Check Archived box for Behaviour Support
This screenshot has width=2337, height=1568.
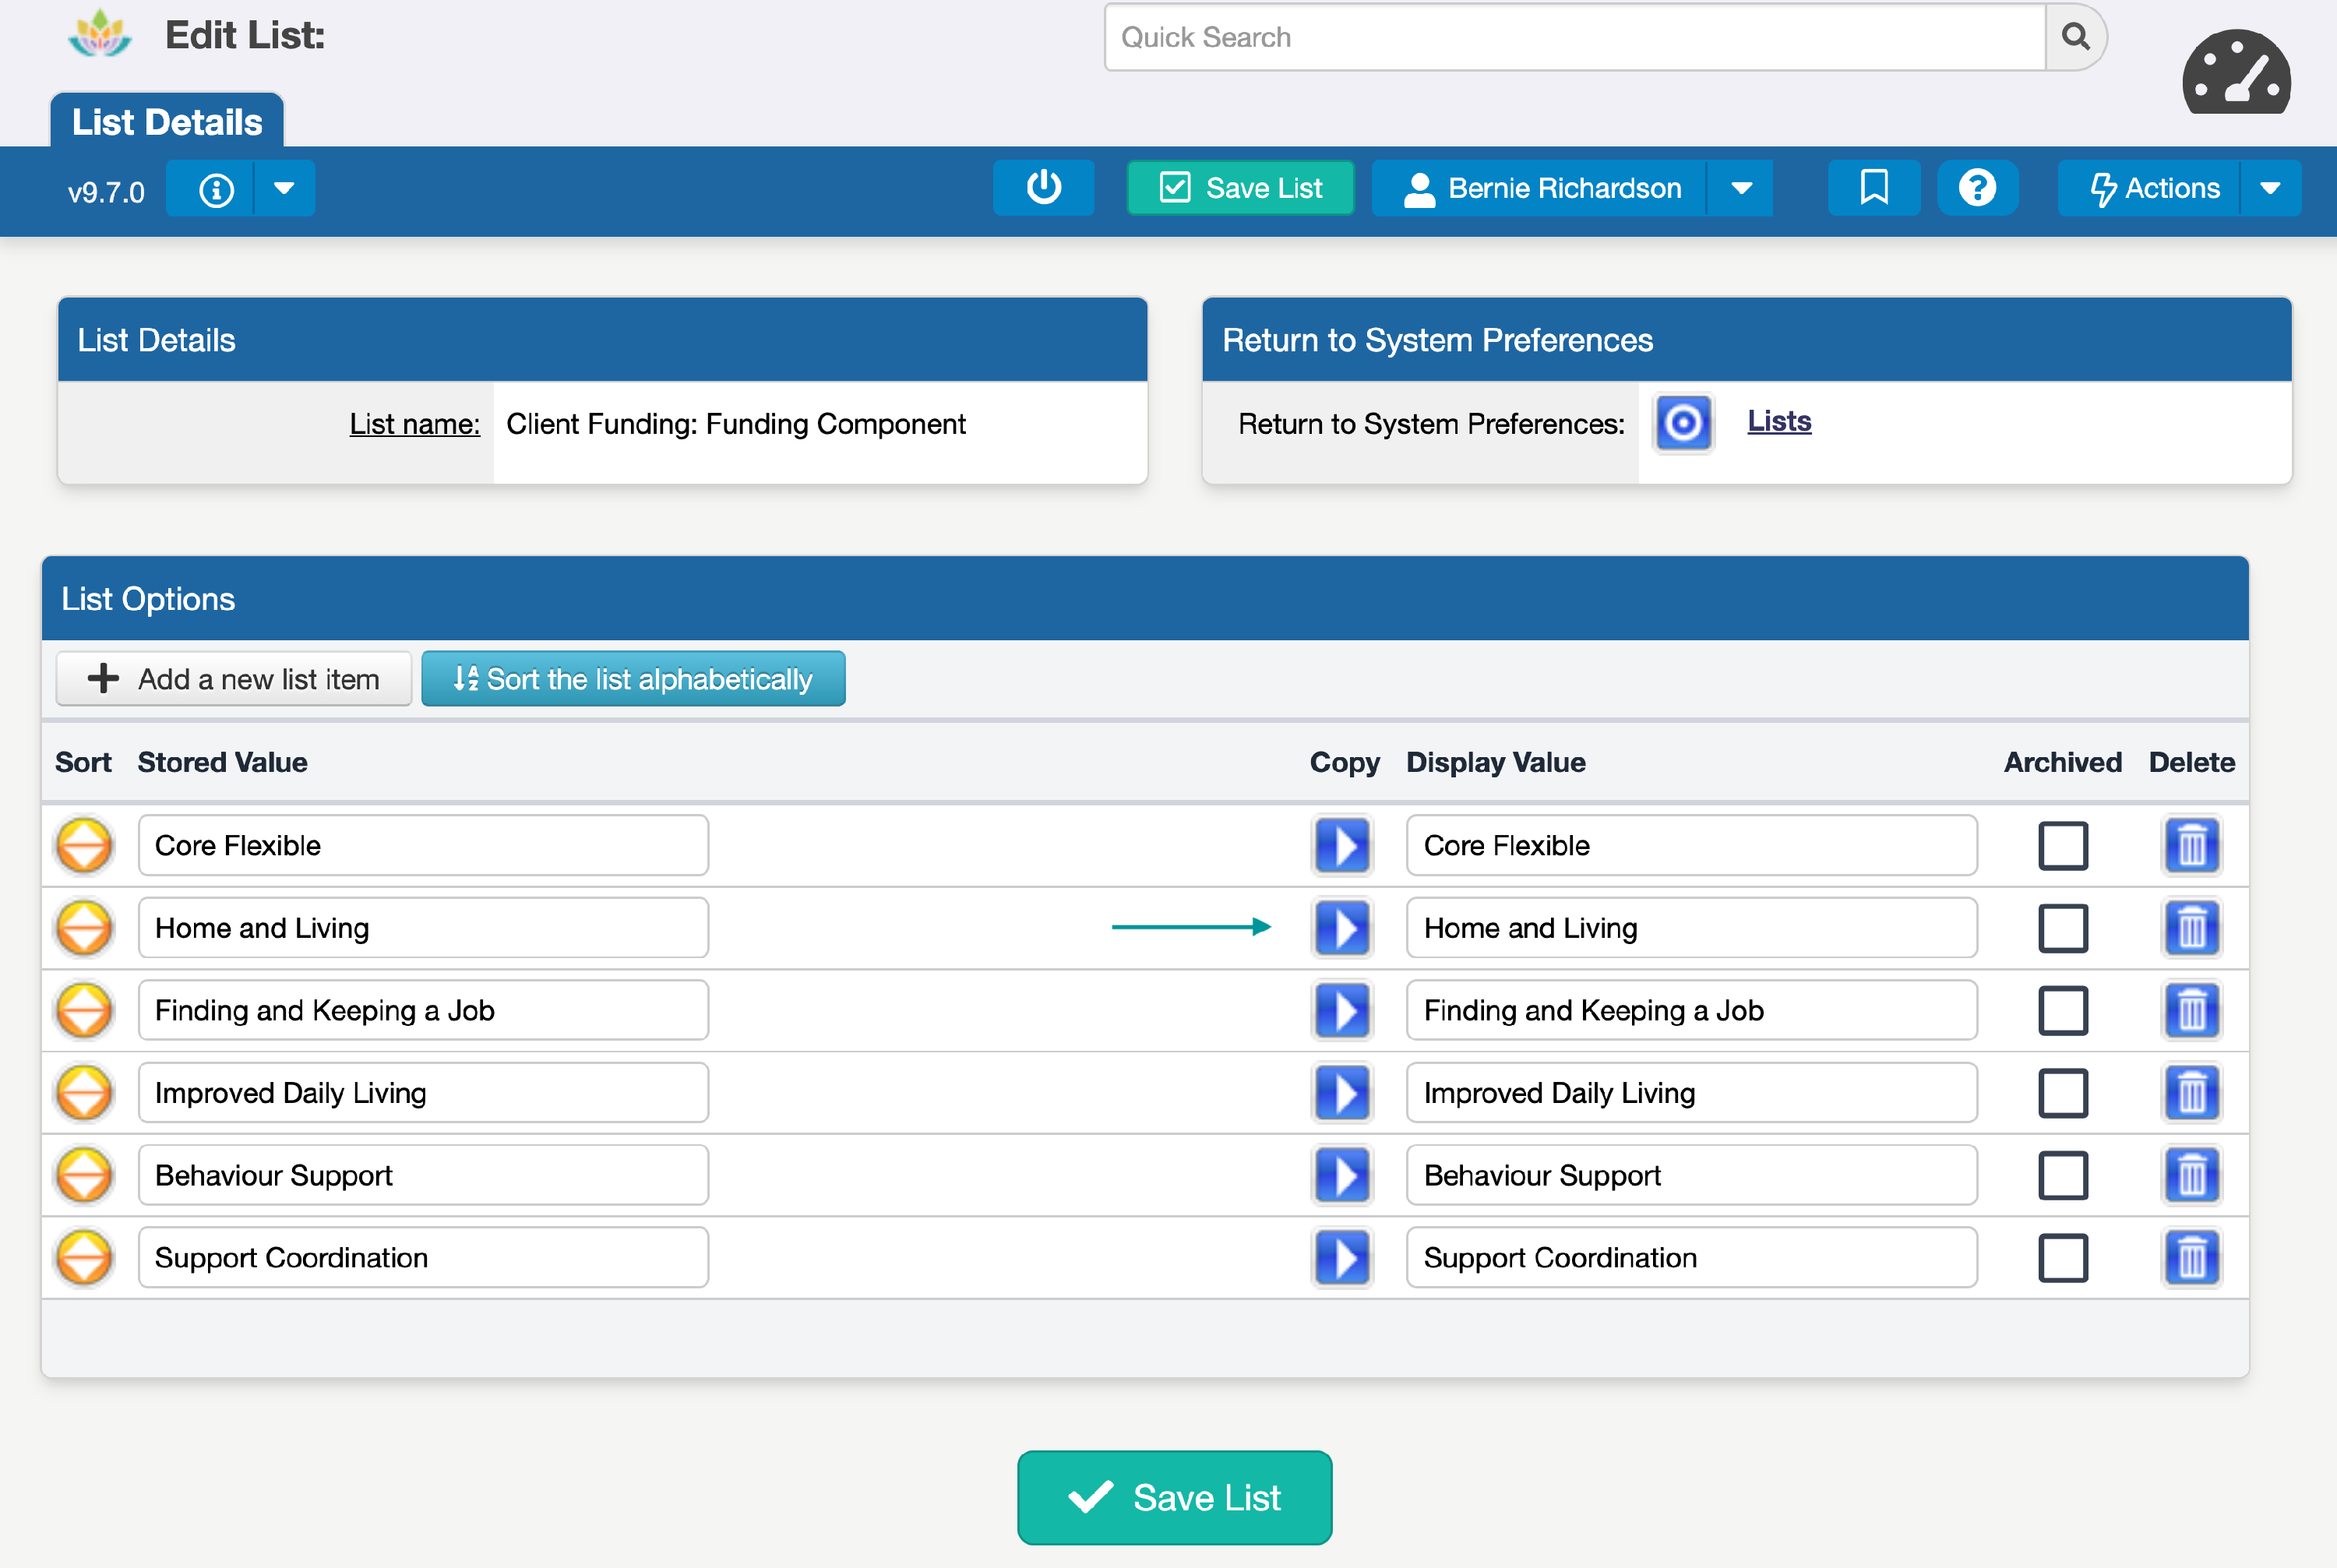2062,1175
